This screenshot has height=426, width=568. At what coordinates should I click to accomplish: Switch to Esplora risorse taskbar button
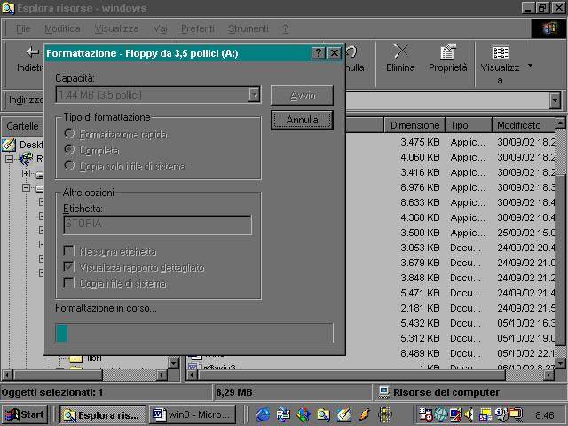coord(103,414)
